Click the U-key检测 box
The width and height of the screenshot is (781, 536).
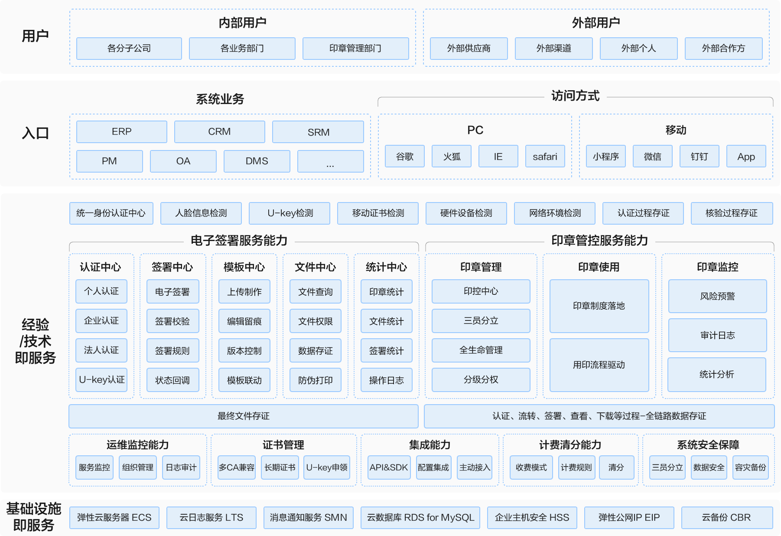[x=290, y=213]
